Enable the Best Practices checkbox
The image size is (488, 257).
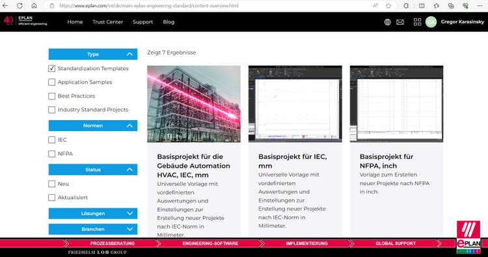click(x=51, y=96)
